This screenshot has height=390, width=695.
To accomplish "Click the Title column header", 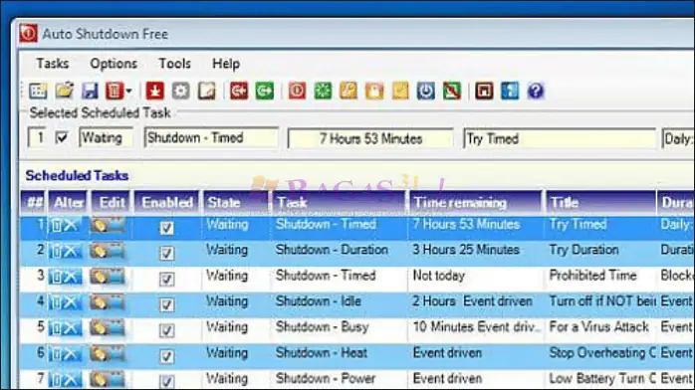I will 601,203.
